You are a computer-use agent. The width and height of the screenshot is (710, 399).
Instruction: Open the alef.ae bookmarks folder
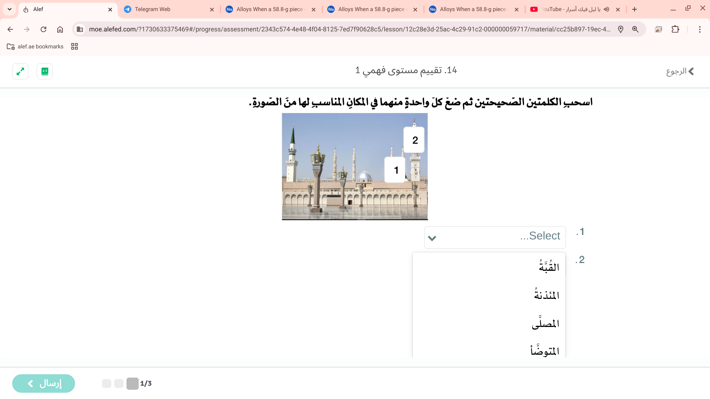click(35, 47)
